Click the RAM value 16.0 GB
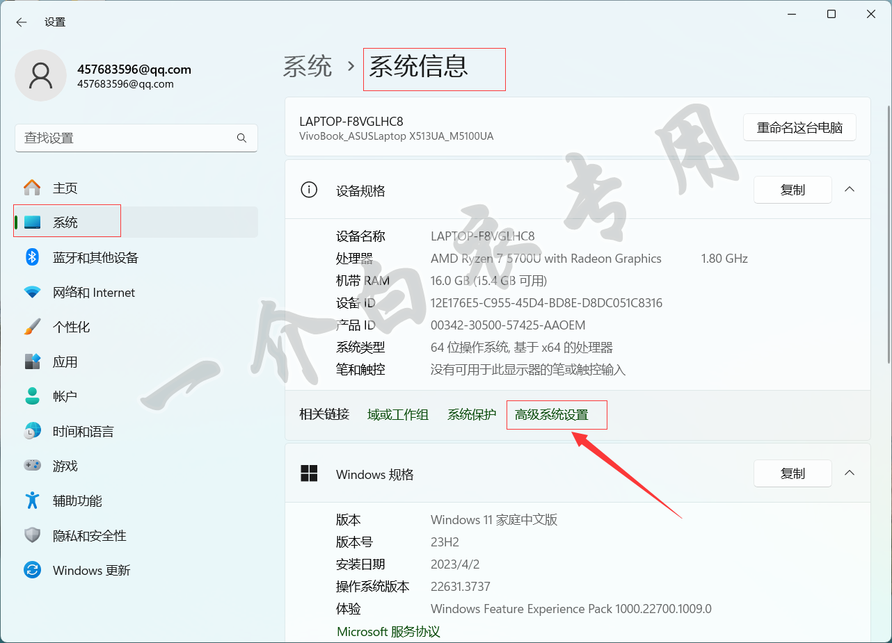Image resolution: width=892 pixels, height=643 pixels. click(489, 281)
